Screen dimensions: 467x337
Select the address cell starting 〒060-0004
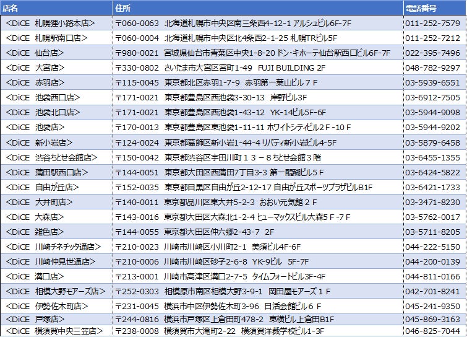coord(258,38)
